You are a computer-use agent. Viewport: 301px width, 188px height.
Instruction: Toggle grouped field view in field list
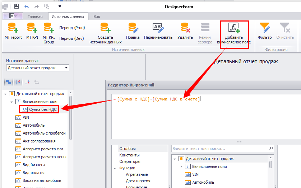(x=8, y=82)
